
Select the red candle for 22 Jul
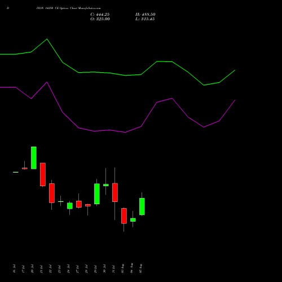point(52,193)
